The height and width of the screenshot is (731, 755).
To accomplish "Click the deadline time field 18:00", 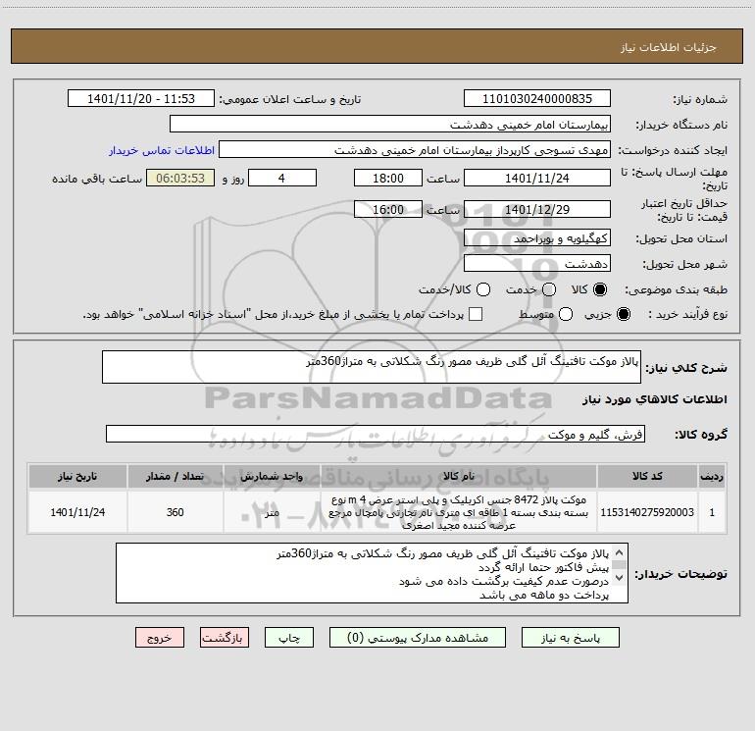I will tap(388, 178).
